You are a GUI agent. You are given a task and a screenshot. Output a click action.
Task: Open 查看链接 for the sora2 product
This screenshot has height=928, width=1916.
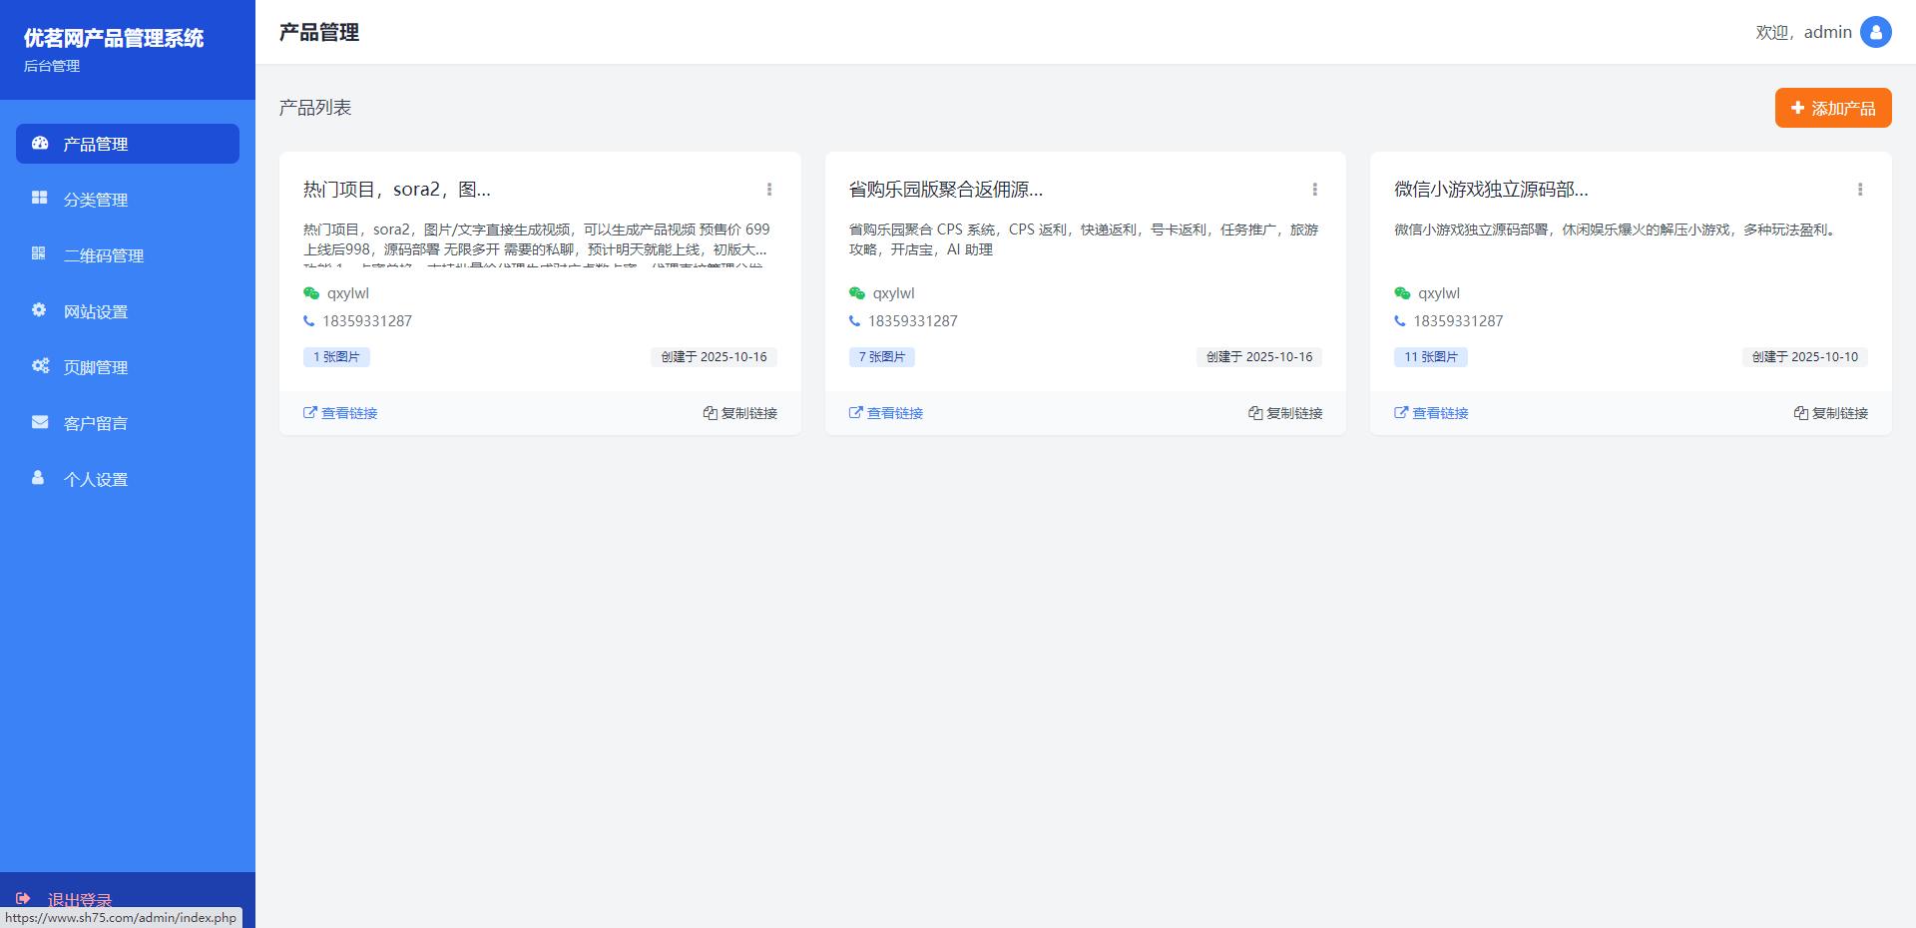click(340, 413)
